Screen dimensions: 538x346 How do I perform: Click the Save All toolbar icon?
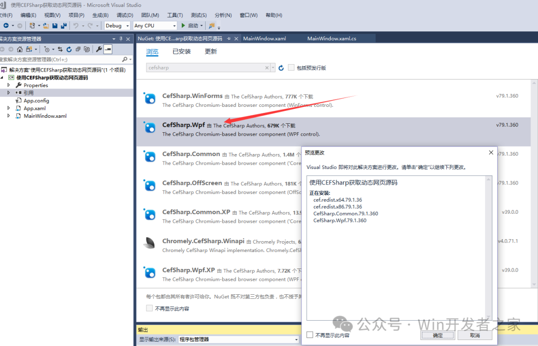(x=63, y=25)
